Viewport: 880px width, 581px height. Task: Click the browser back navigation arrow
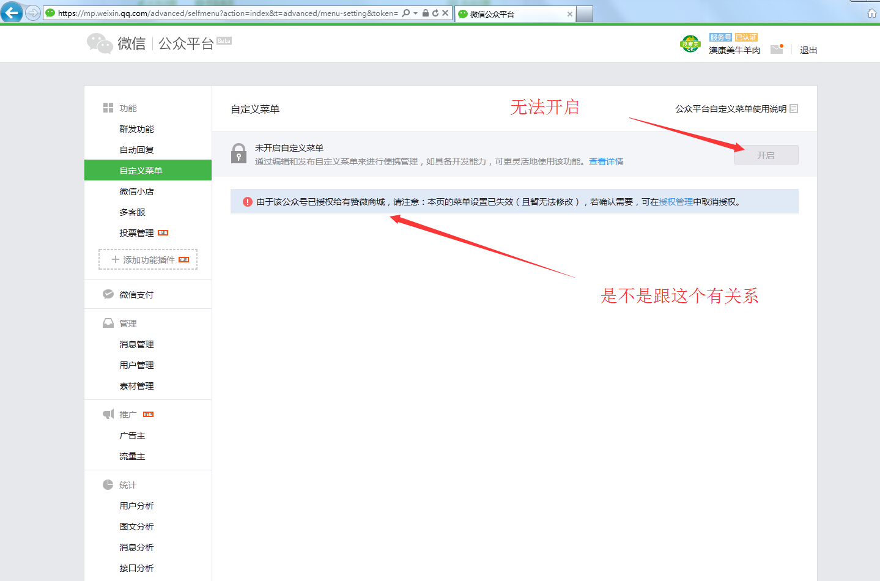click(12, 12)
